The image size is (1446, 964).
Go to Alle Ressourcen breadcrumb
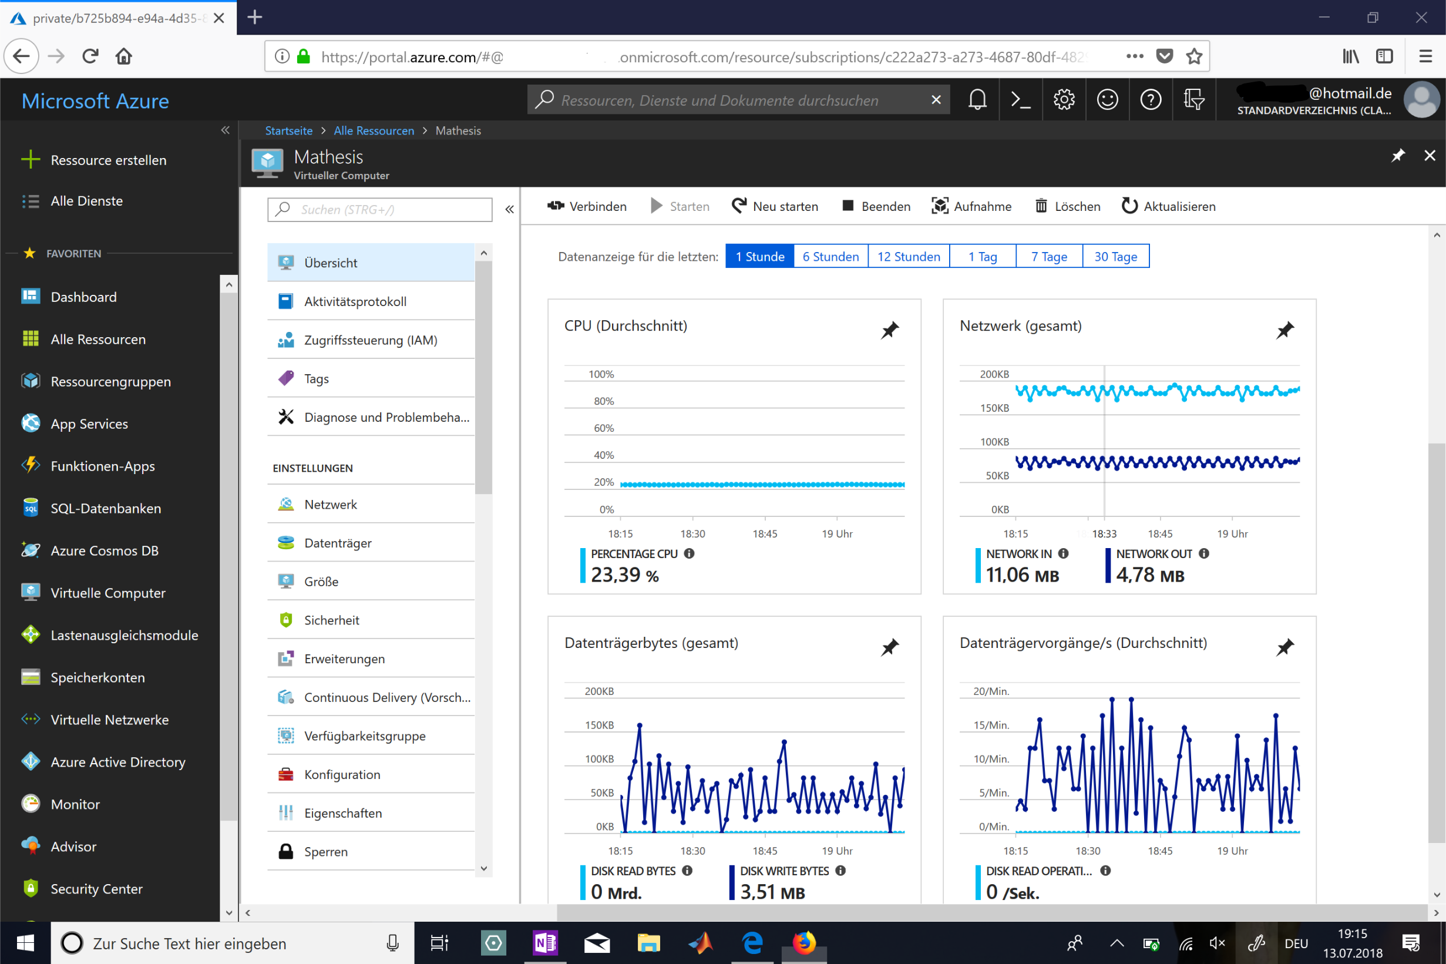(x=374, y=130)
